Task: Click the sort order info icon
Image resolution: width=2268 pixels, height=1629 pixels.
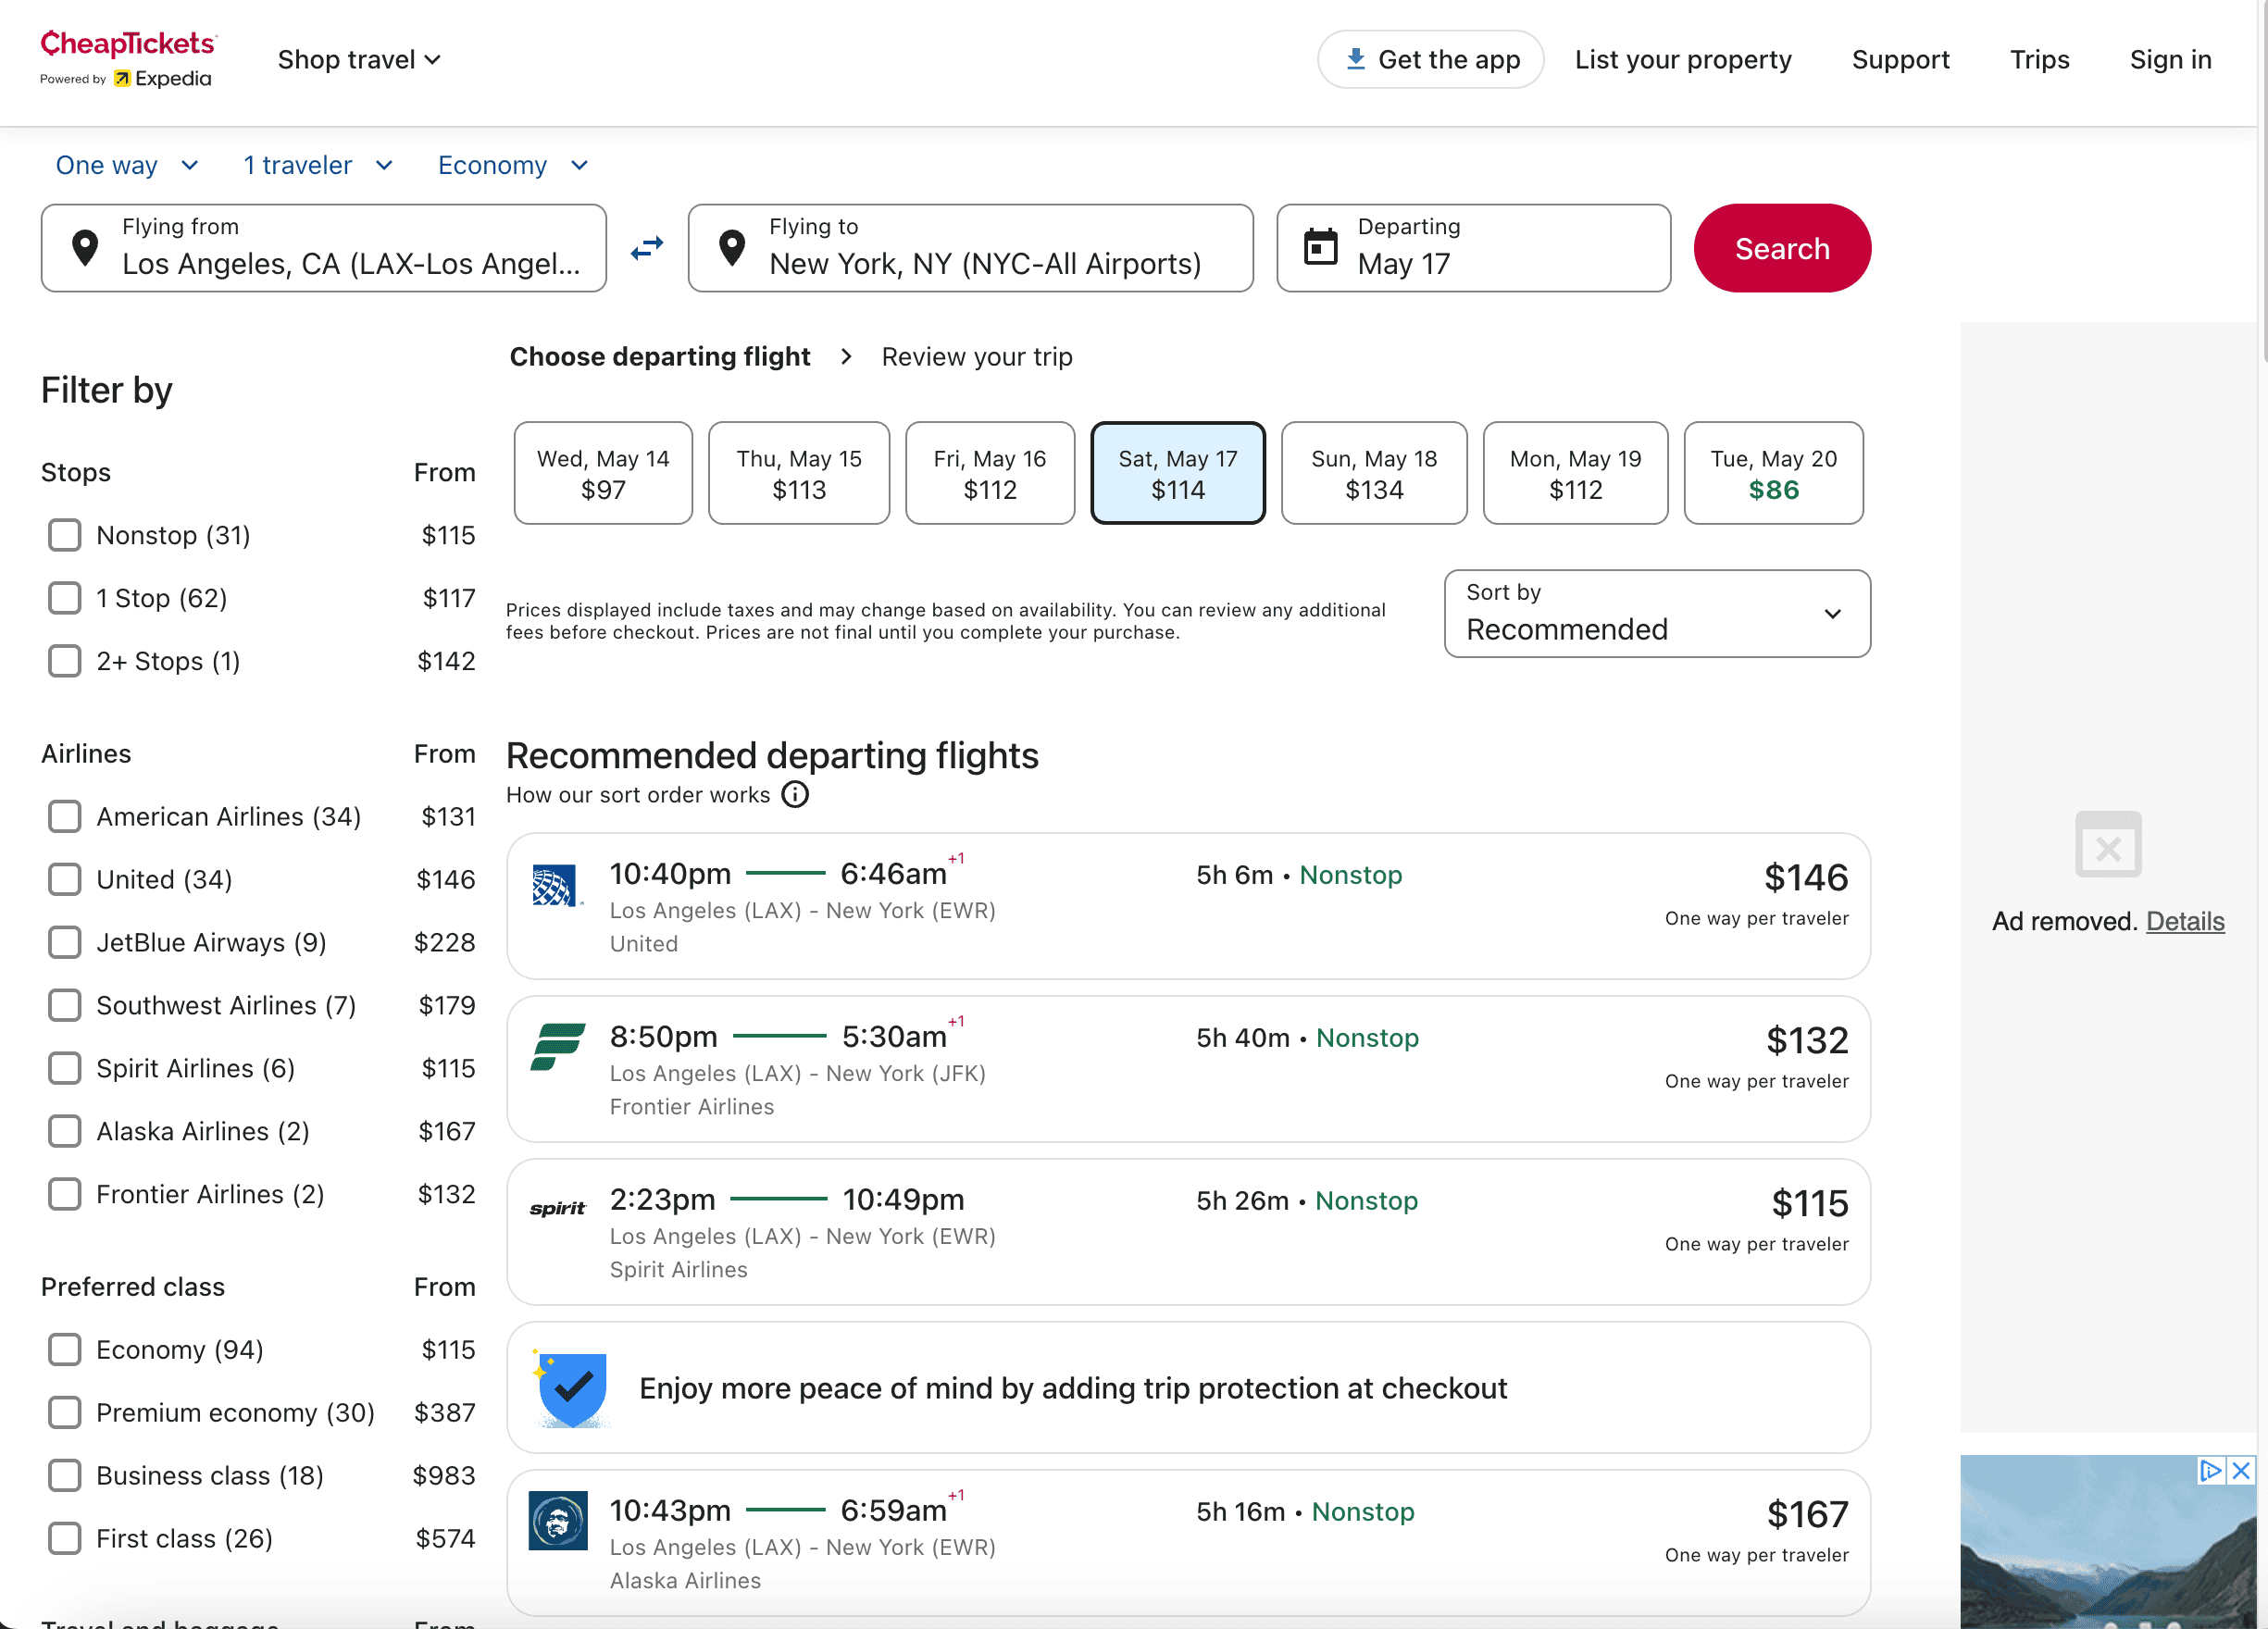Action: coord(795,795)
